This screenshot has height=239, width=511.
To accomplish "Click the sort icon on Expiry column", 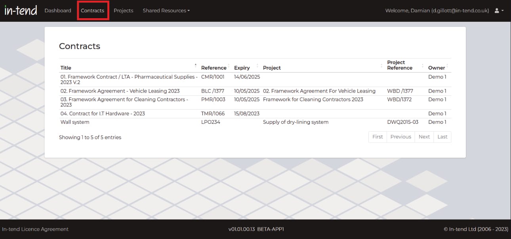I will tap(257, 65).
